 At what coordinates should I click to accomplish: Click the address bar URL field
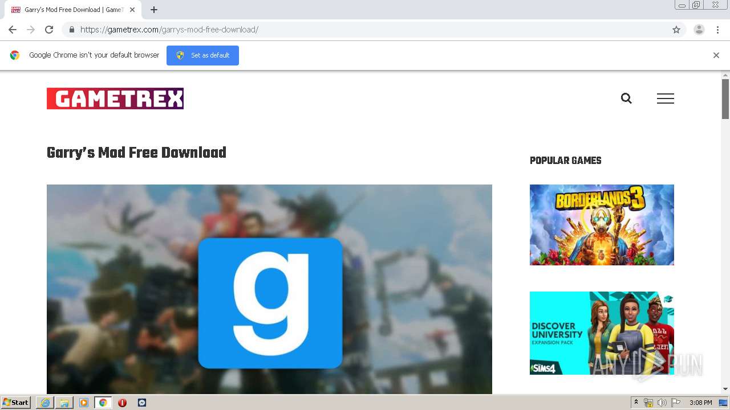[373, 30]
